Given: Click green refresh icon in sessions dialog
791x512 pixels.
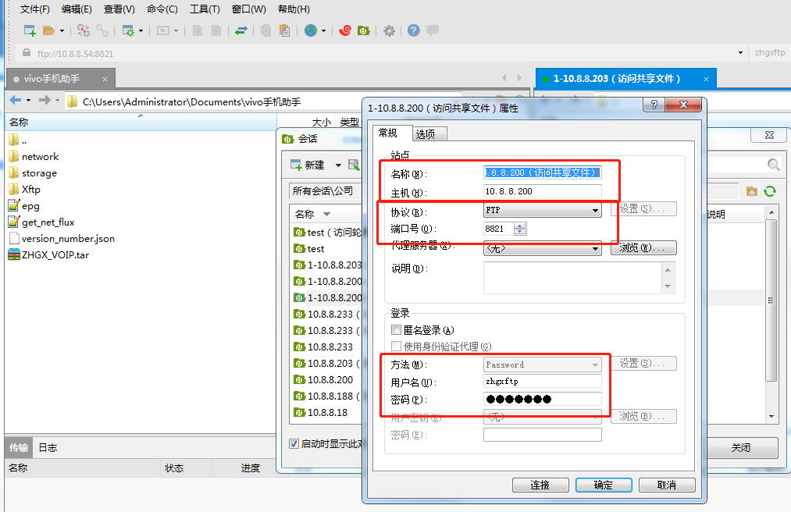Looking at the screenshot, I should (770, 191).
